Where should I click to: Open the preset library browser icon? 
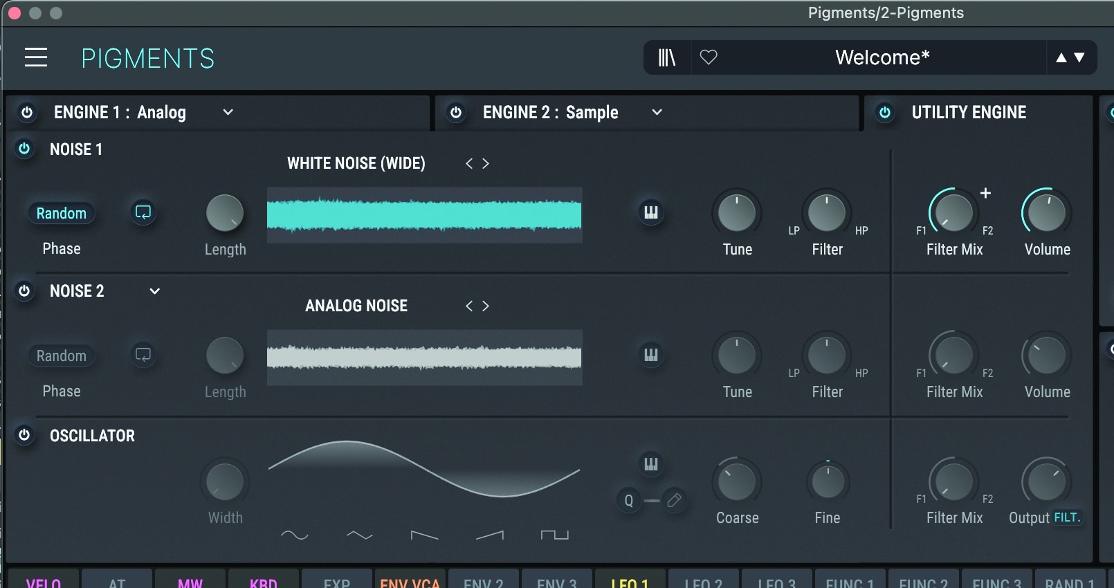(666, 57)
